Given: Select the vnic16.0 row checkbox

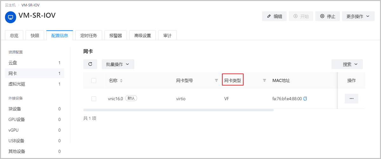Looking at the screenshot, I should pyautogui.click(x=94, y=99).
